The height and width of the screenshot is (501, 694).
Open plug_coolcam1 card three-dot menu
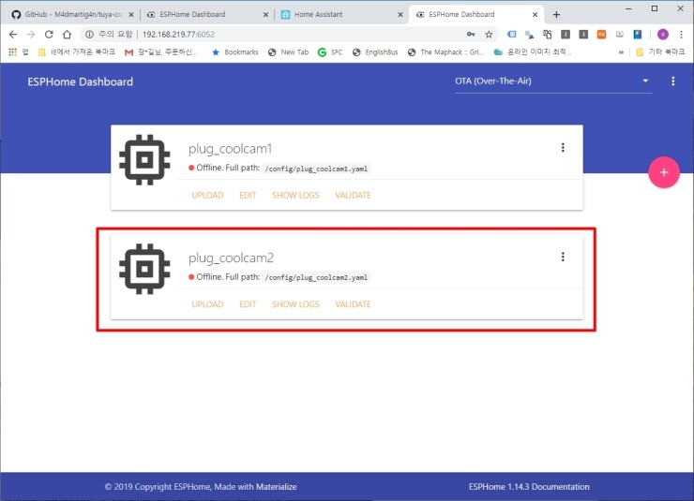(563, 148)
